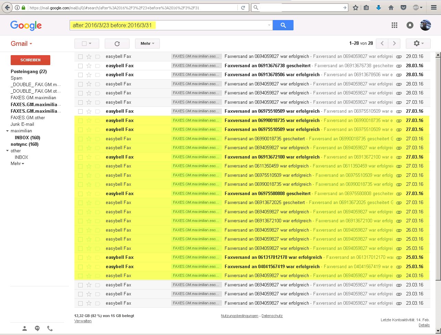This screenshot has height=335, width=441.
Task: Open Hangouts chat icon
Action: pos(37,328)
